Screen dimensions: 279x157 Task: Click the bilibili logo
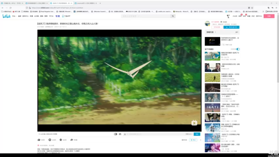click(x=6, y=16)
